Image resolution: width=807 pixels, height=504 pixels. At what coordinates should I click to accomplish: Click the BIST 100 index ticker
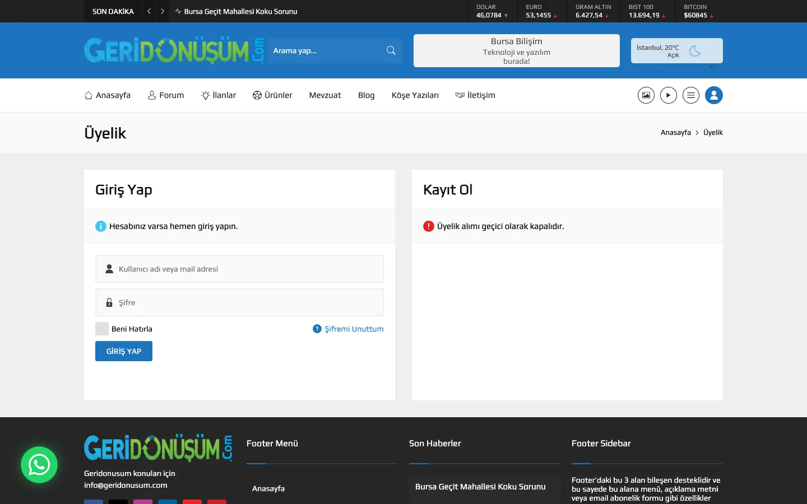647,11
